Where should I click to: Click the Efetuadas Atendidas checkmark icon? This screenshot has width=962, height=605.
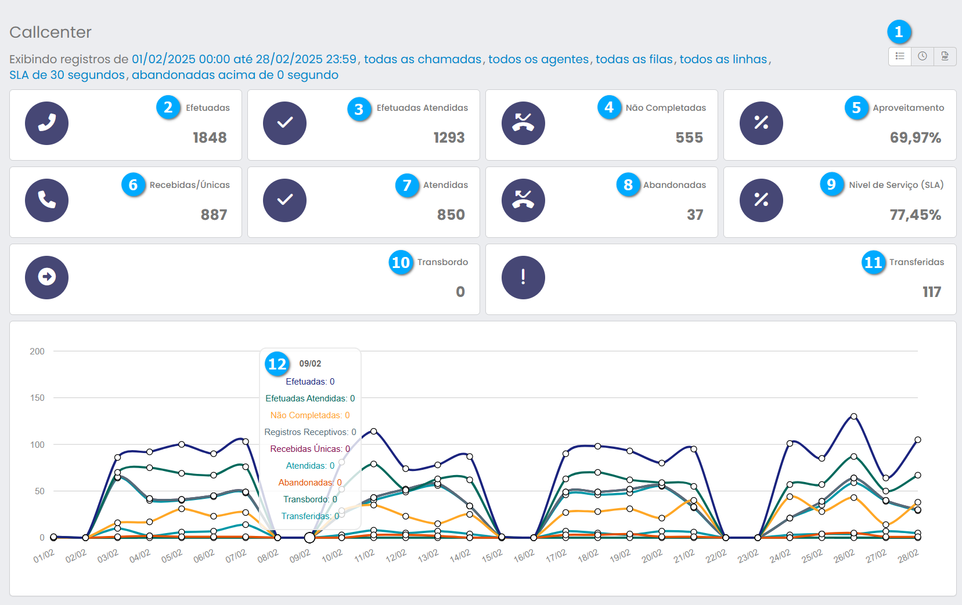point(284,123)
